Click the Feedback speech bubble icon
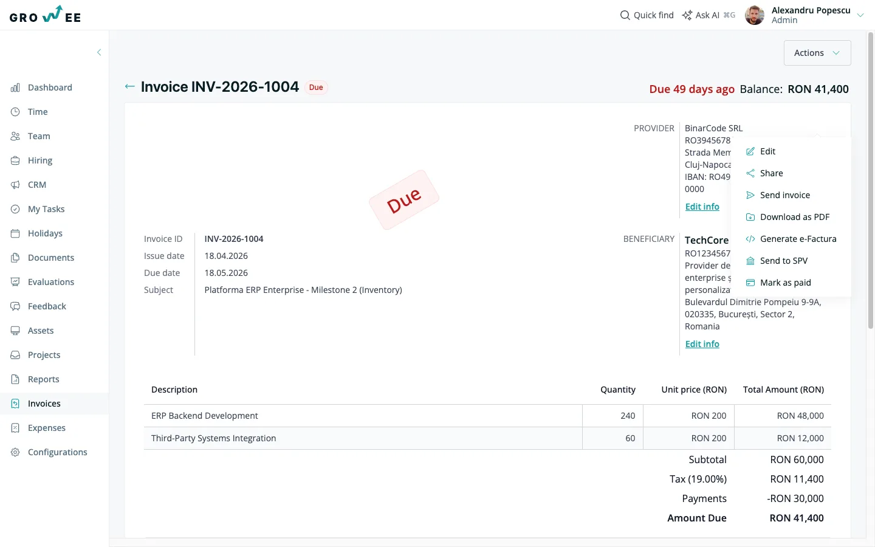875x547 pixels. 15,306
